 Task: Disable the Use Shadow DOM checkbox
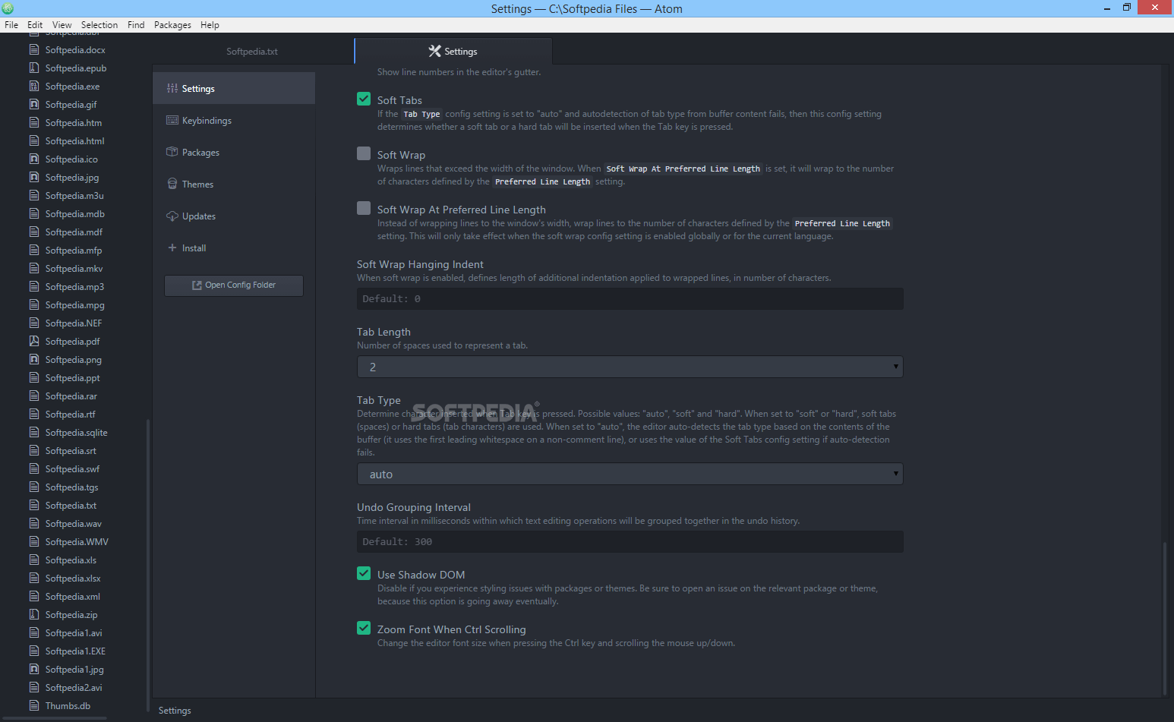point(364,573)
